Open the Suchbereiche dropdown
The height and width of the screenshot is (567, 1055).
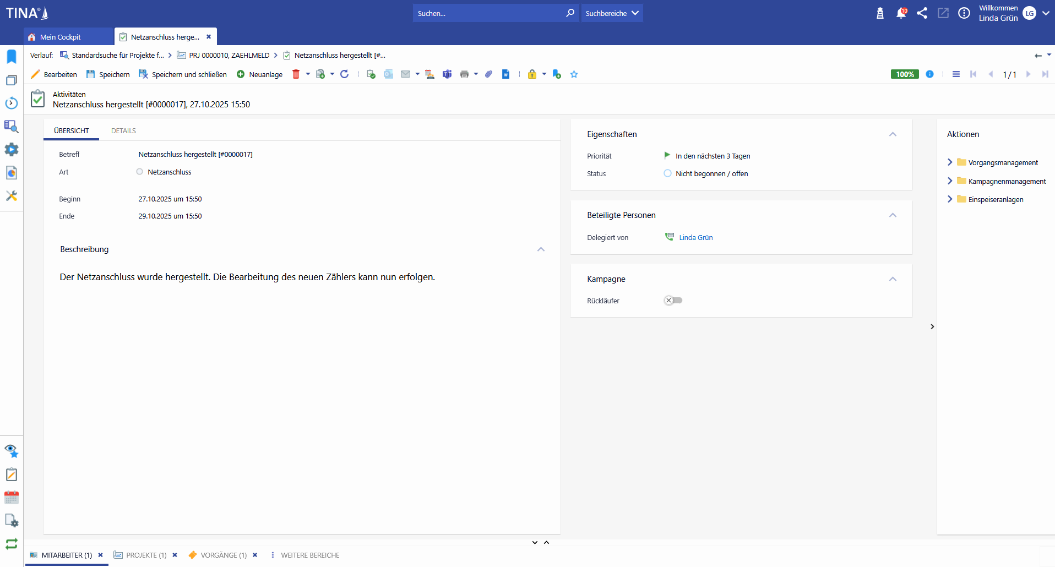pyautogui.click(x=612, y=13)
